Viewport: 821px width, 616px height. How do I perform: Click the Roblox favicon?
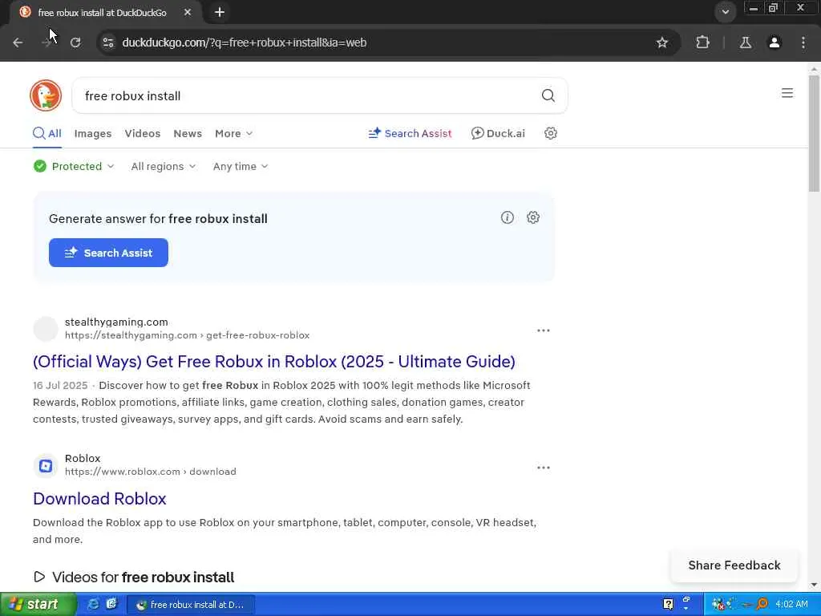click(46, 466)
